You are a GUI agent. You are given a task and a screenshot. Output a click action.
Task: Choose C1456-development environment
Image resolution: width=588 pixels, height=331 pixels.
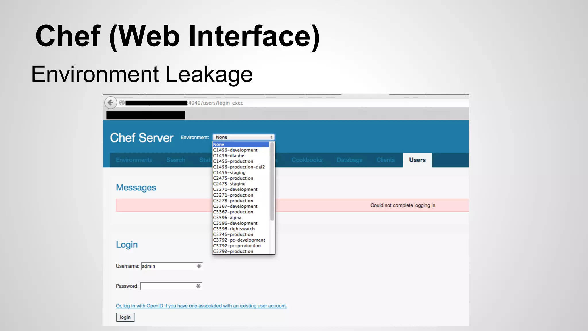point(241,150)
